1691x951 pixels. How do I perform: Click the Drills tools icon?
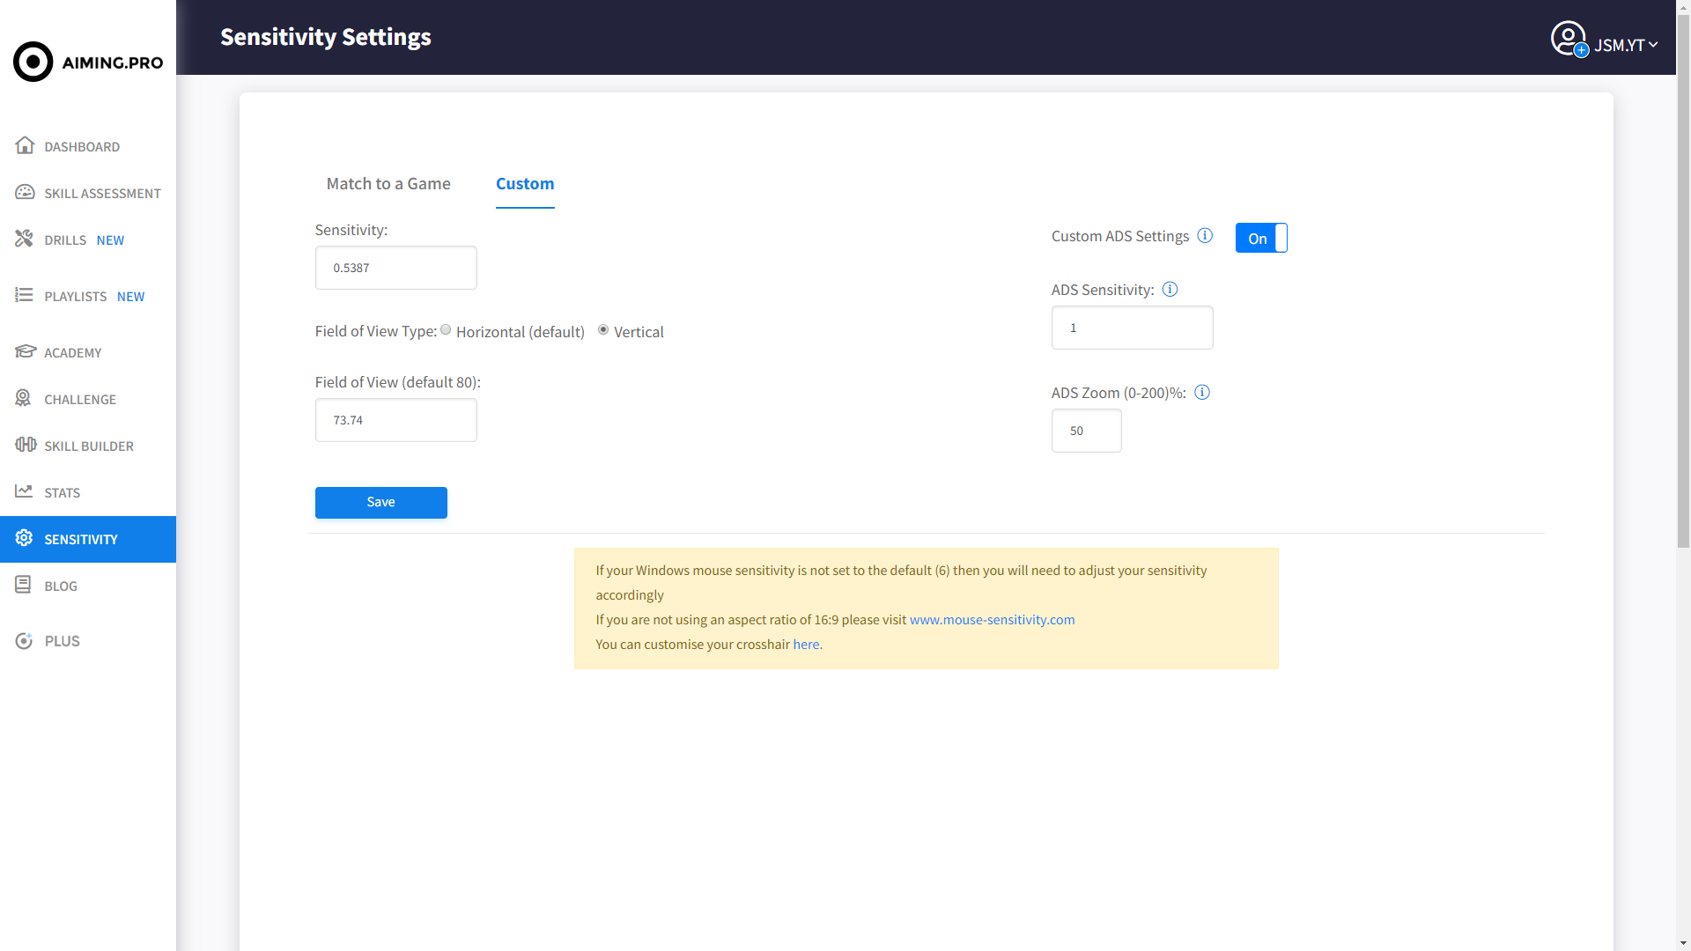(24, 239)
